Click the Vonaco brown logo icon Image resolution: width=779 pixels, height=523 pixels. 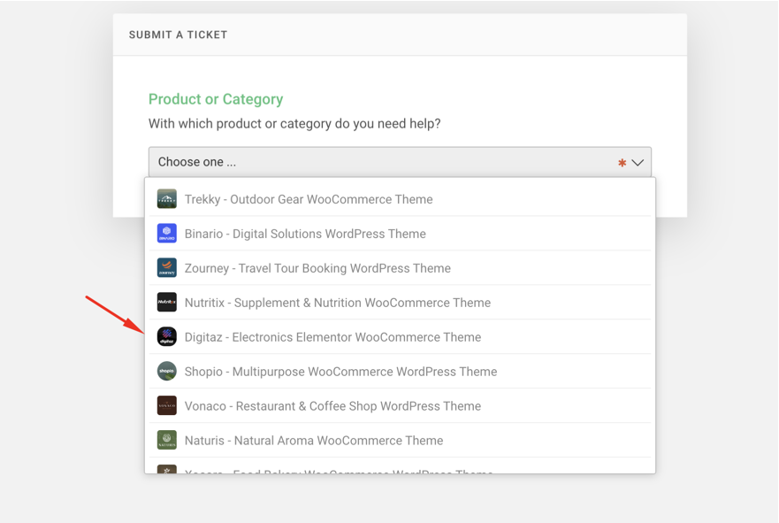pyautogui.click(x=167, y=405)
